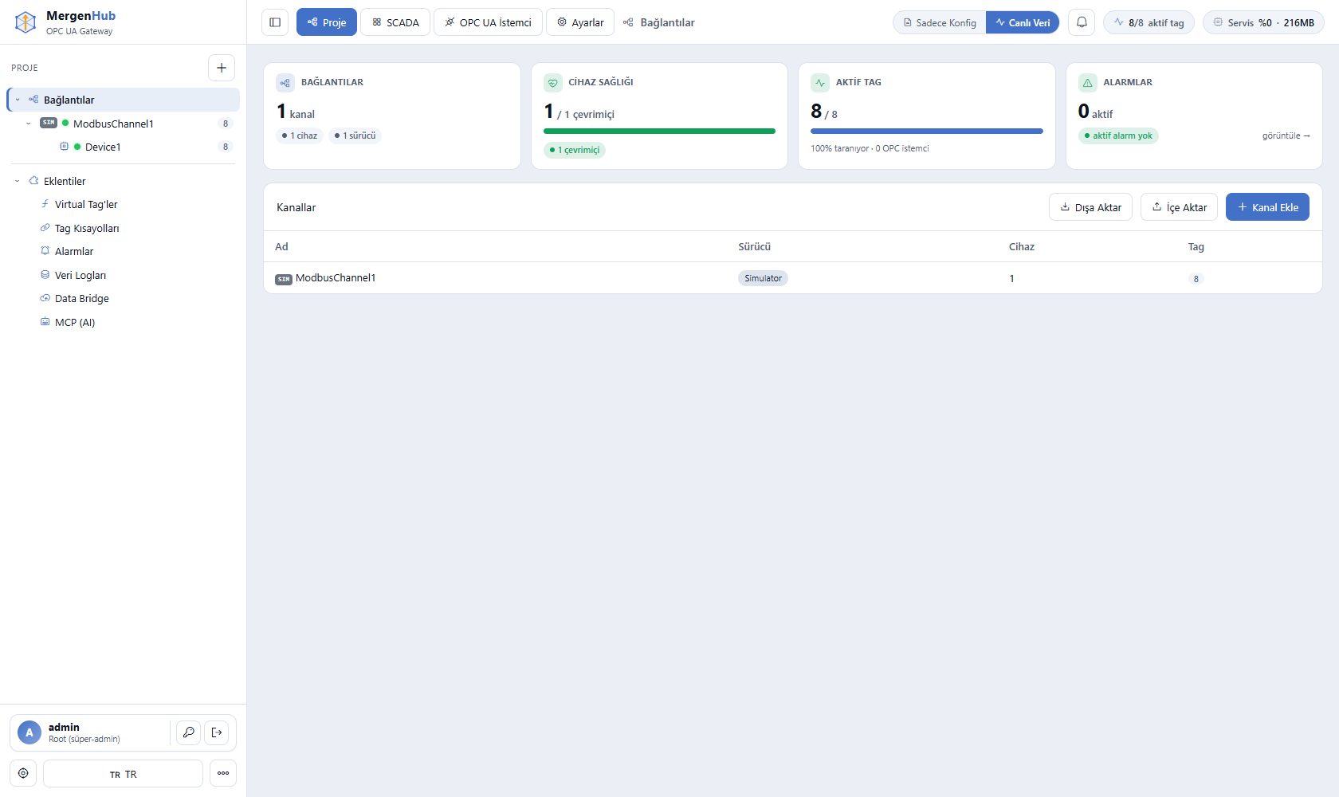Screen dimensions: 1339x797
Task: Click the key icon beside admin
Action: tap(188, 732)
